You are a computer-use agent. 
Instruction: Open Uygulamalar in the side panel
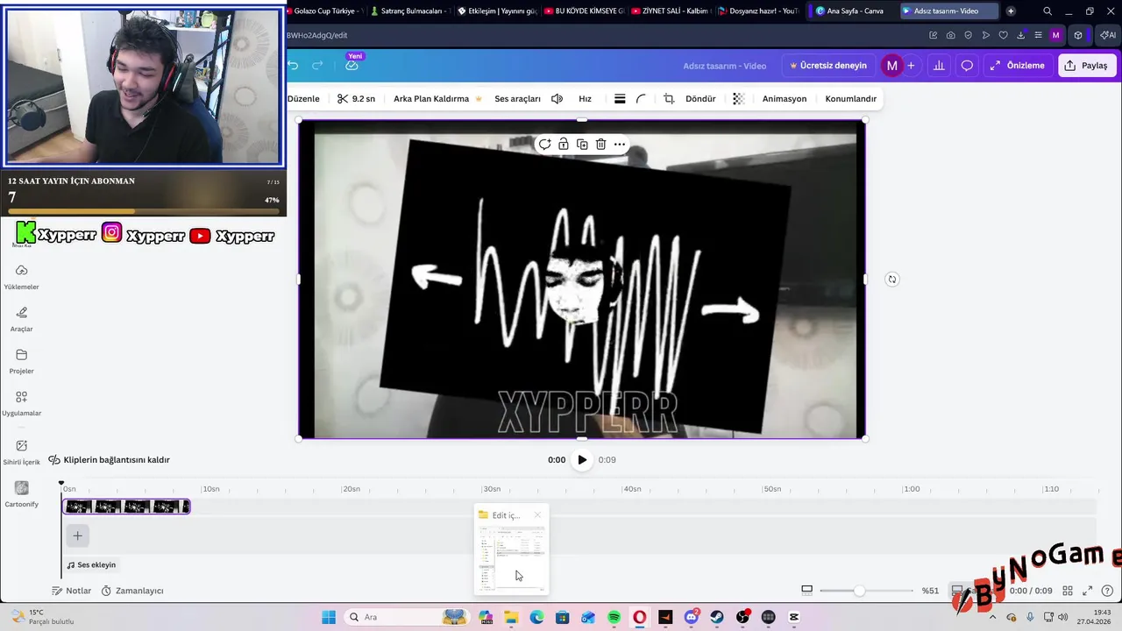(x=21, y=403)
